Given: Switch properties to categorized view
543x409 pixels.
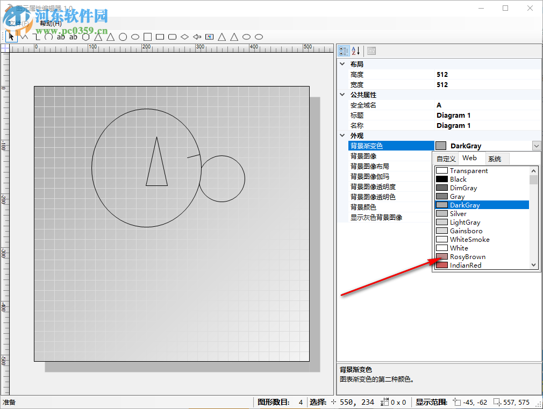Looking at the screenshot, I should 344,51.
